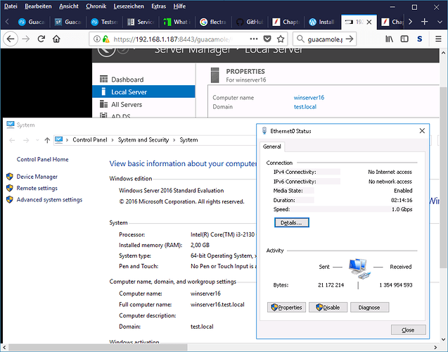448x352 pixels.
Task: Go to the Firefox home page
Action: click(x=56, y=39)
